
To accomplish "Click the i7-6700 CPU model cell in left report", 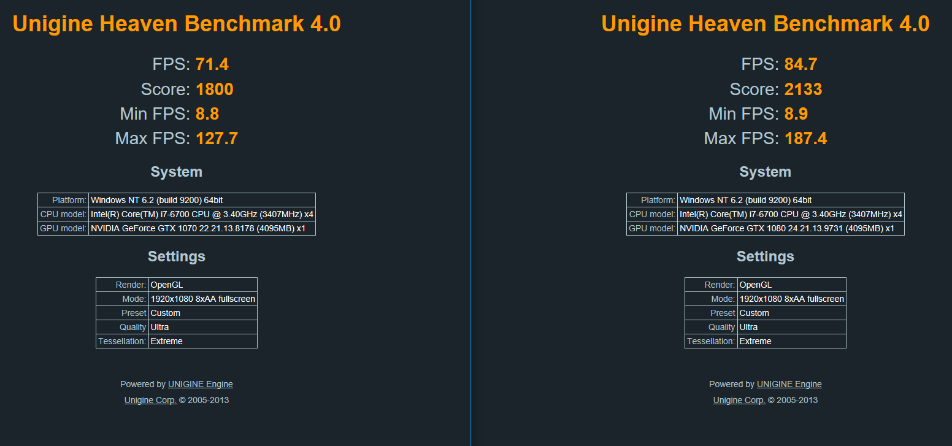I will click(202, 214).
